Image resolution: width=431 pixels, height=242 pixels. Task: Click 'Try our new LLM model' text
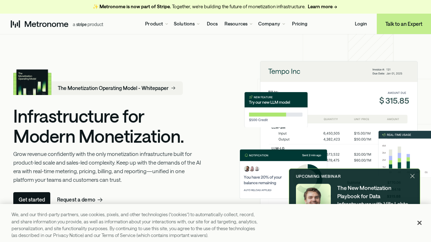269,102
